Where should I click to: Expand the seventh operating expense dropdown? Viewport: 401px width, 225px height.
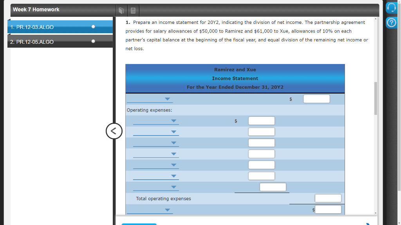click(156, 187)
